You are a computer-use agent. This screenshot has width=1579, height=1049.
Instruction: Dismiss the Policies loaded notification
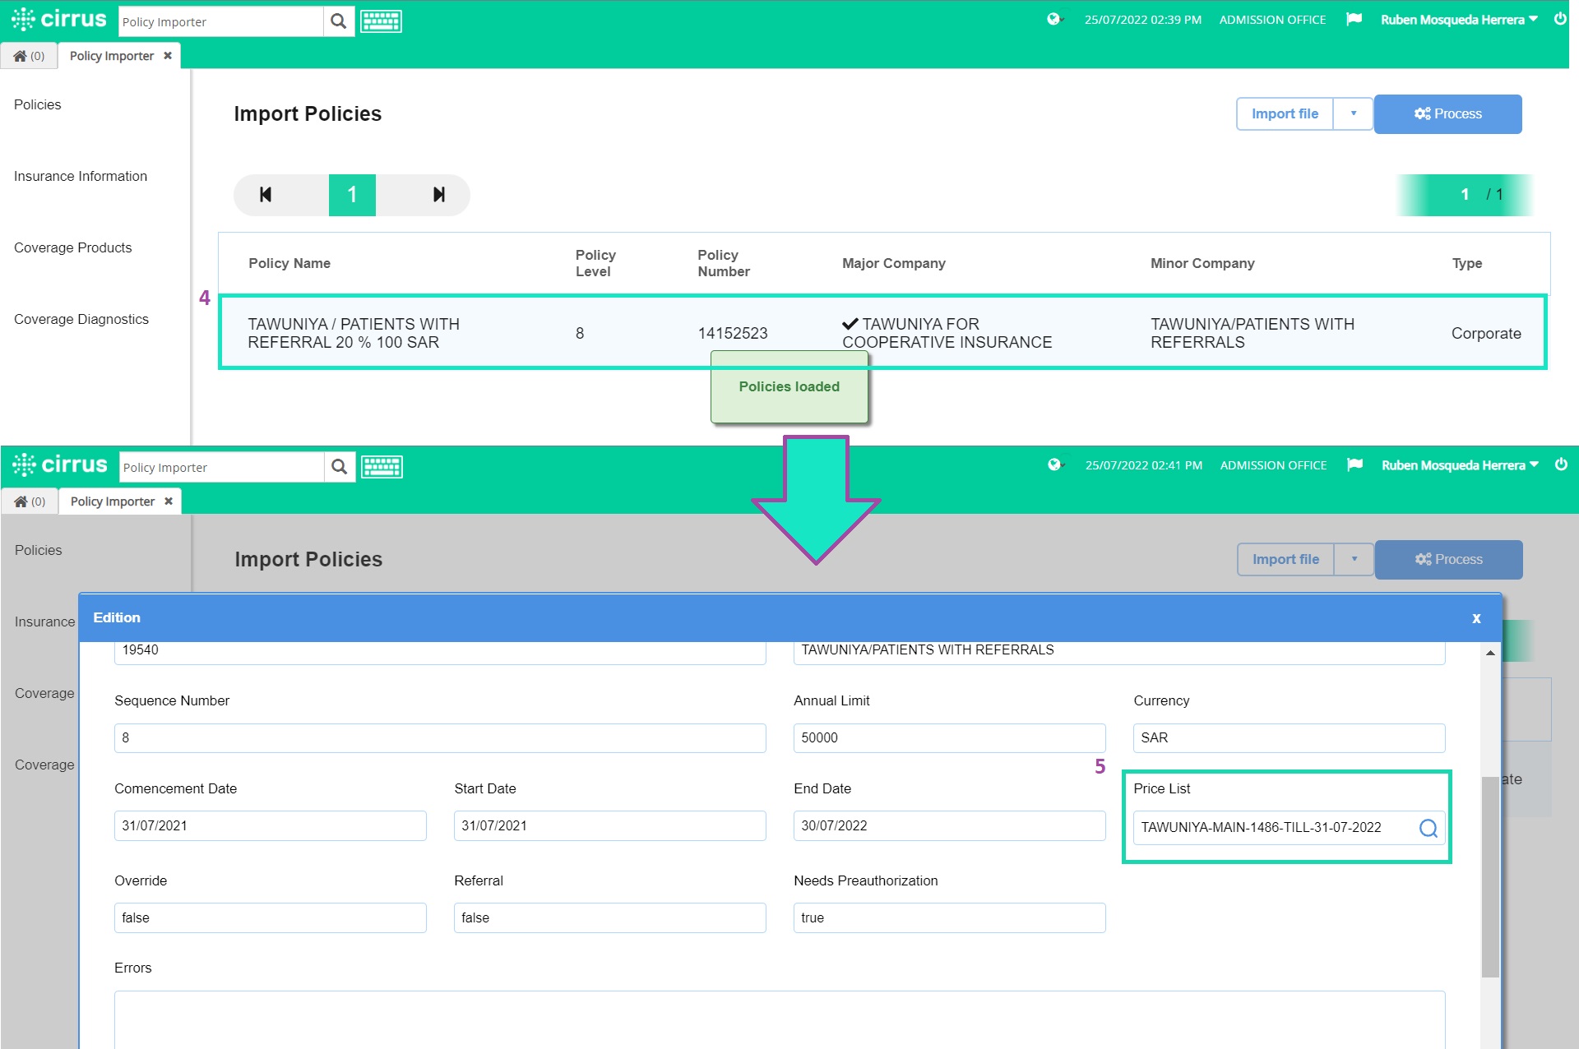789,387
